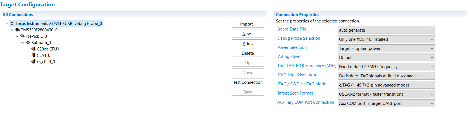Select cs_child_0 in the tree

[x=46, y=62]
